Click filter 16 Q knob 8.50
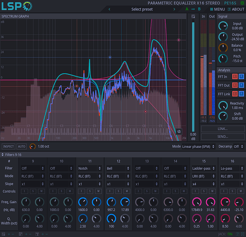The image size is (246, 237). click(225, 219)
